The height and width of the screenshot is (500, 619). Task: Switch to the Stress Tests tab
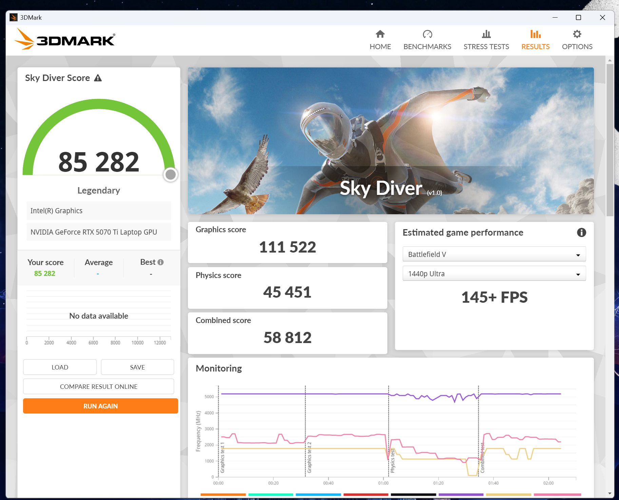click(486, 40)
